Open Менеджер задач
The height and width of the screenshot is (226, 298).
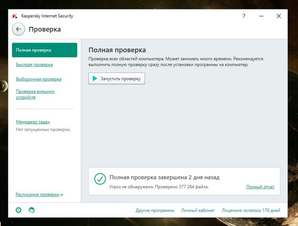[x=32, y=122]
